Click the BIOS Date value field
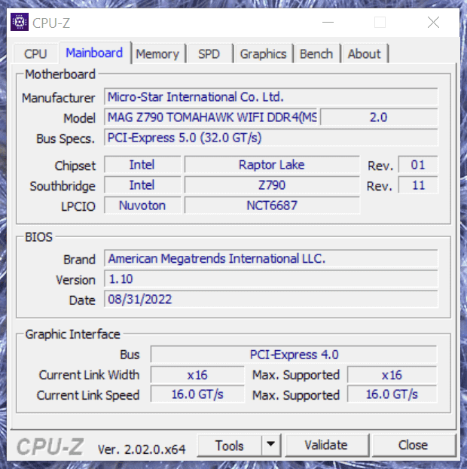This screenshot has height=469, width=467. [270, 300]
